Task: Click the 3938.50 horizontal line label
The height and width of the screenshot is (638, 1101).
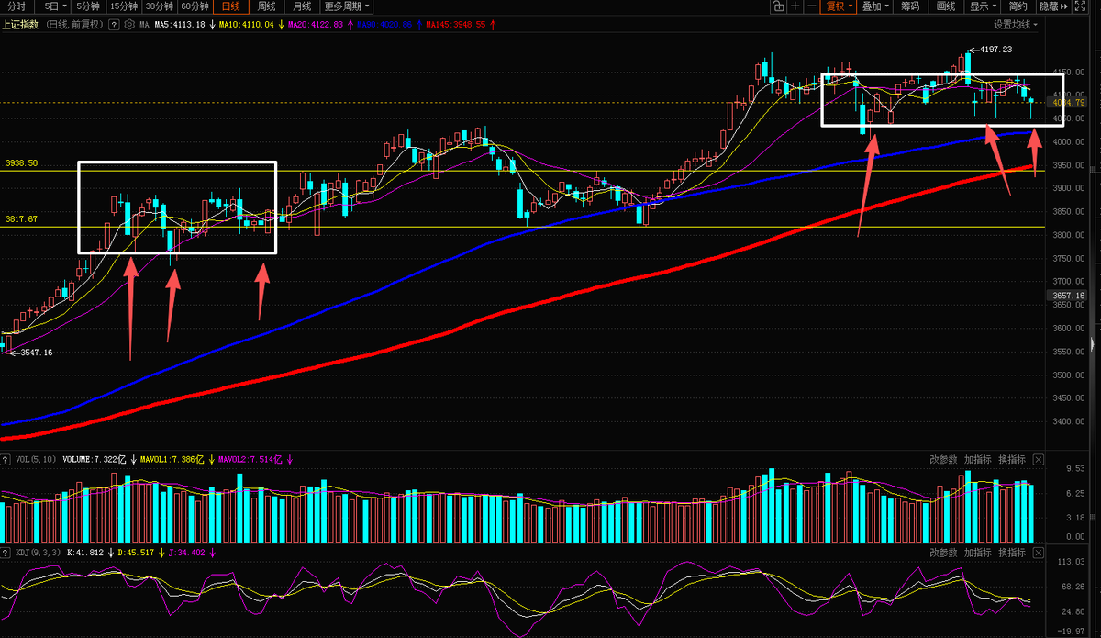Action: (21, 163)
